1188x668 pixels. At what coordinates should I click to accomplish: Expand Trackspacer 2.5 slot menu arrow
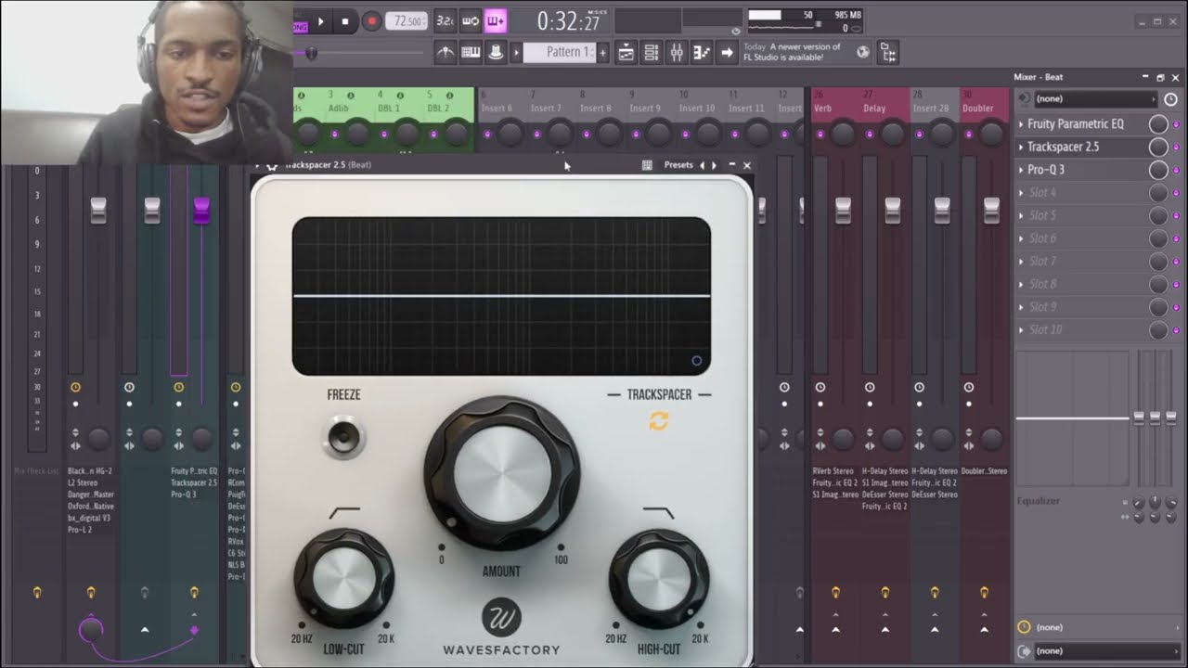(x=1022, y=148)
